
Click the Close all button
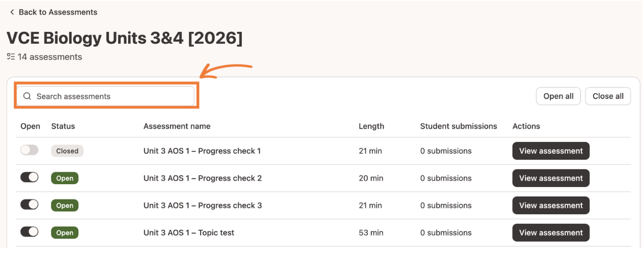(x=608, y=96)
